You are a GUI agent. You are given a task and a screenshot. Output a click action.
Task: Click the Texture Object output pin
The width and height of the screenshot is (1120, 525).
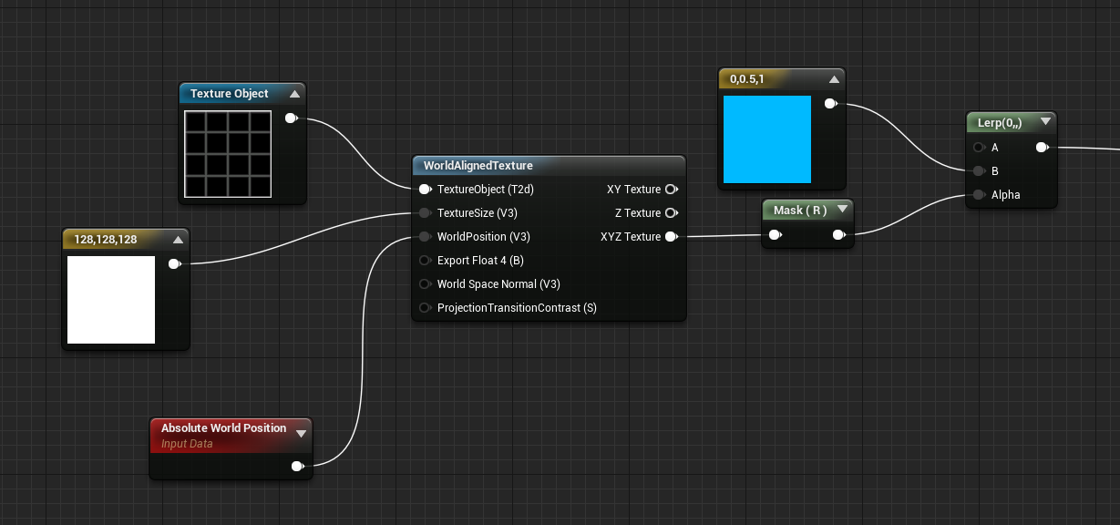pos(291,118)
